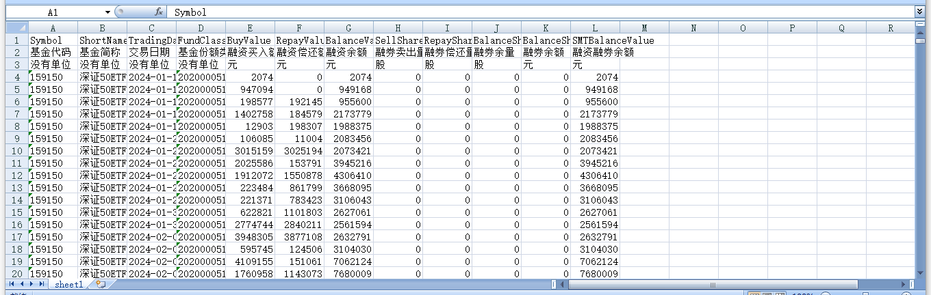
Task: Select column G cell with value 955600
Action: tap(348, 102)
